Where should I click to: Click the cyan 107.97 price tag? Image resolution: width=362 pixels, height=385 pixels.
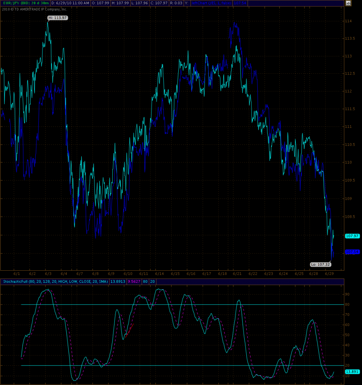[352, 236]
